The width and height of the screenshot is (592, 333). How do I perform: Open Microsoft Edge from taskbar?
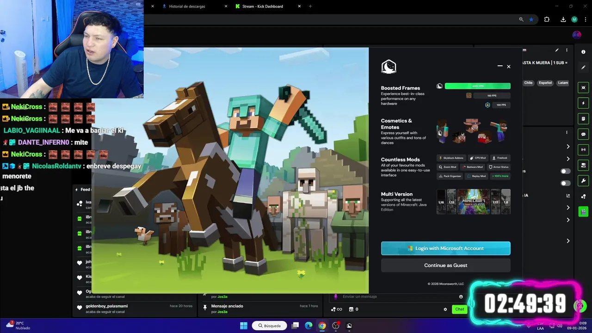(308, 326)
